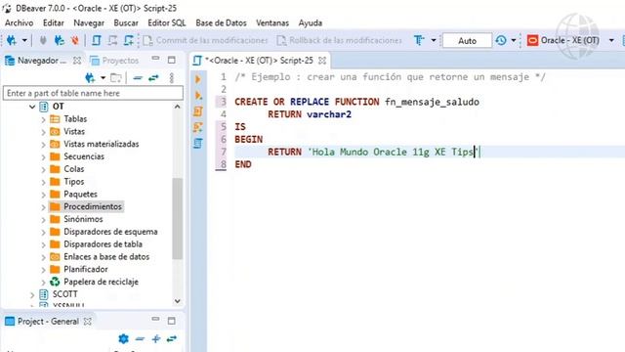Open the New Connection dropdown arrow in main toolbar
625x352 pixels.
tap(24, 40)
